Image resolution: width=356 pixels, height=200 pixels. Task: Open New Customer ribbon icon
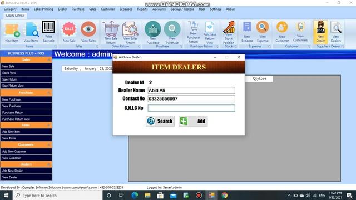pyautogui.click(x=282, y=32)
